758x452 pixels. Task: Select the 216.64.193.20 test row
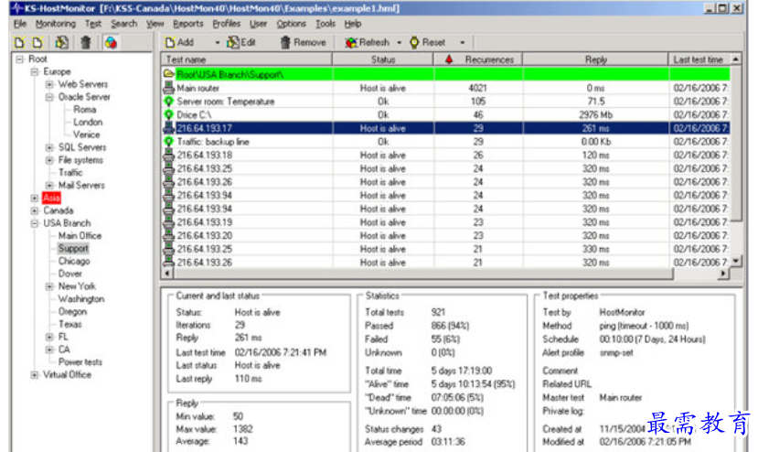point(445,236)
